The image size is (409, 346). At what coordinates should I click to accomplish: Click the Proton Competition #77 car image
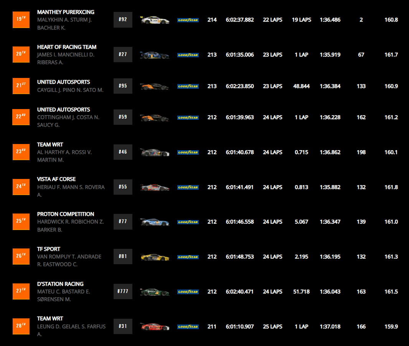[x=155, y=222]
